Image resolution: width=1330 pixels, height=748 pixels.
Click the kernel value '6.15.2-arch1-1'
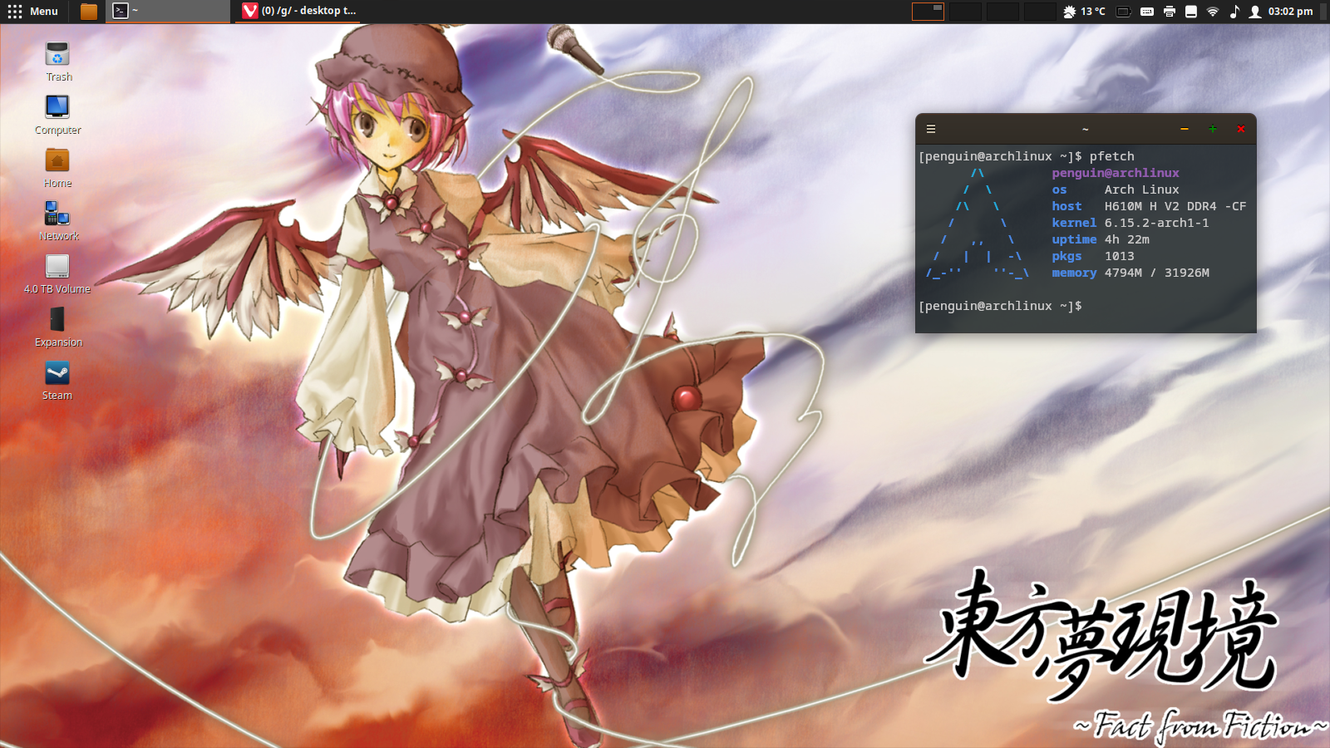coord(1156,223)
